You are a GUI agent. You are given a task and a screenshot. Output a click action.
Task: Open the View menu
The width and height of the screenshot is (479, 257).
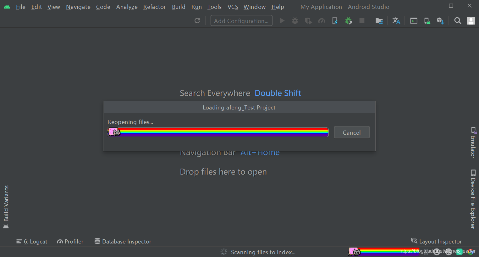(54, 7)
